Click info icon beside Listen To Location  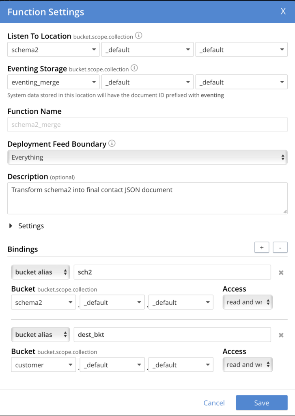click(x=138, y=36)
